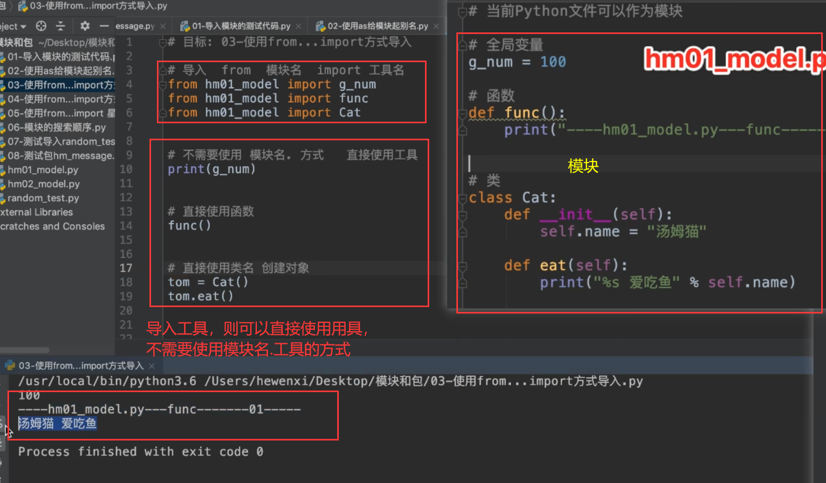
Task: Fold the class Cat block
Action: pos(463,198)
